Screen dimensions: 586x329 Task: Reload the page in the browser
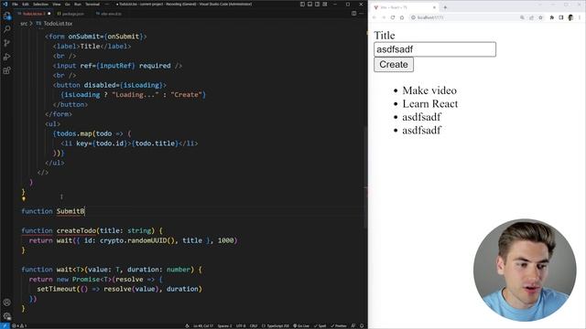(393, 17)
